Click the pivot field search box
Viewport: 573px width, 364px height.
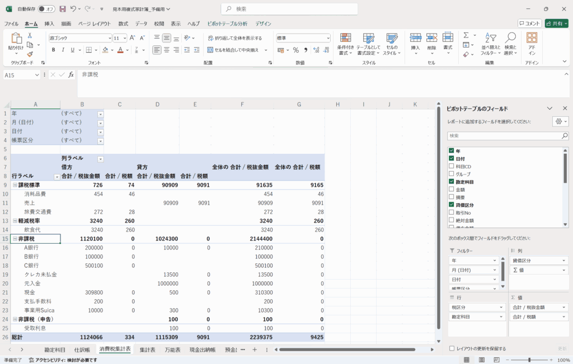508,136
